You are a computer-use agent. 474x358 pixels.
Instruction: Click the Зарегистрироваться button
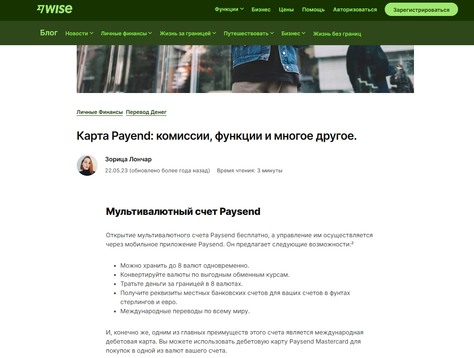click(x=421, y=10)
